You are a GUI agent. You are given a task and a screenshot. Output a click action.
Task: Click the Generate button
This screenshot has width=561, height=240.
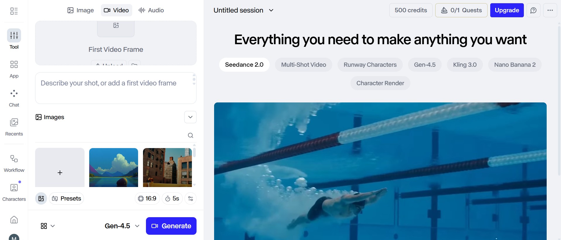point(171,226)
